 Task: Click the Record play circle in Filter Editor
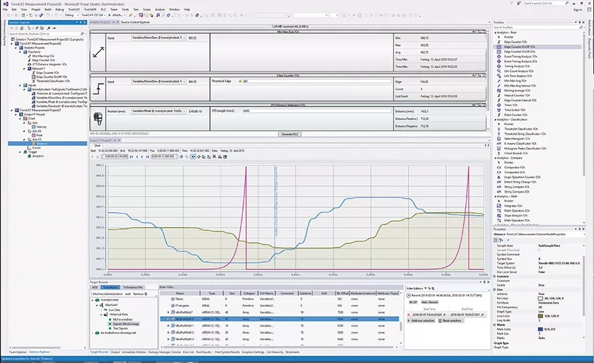point(409,295)
